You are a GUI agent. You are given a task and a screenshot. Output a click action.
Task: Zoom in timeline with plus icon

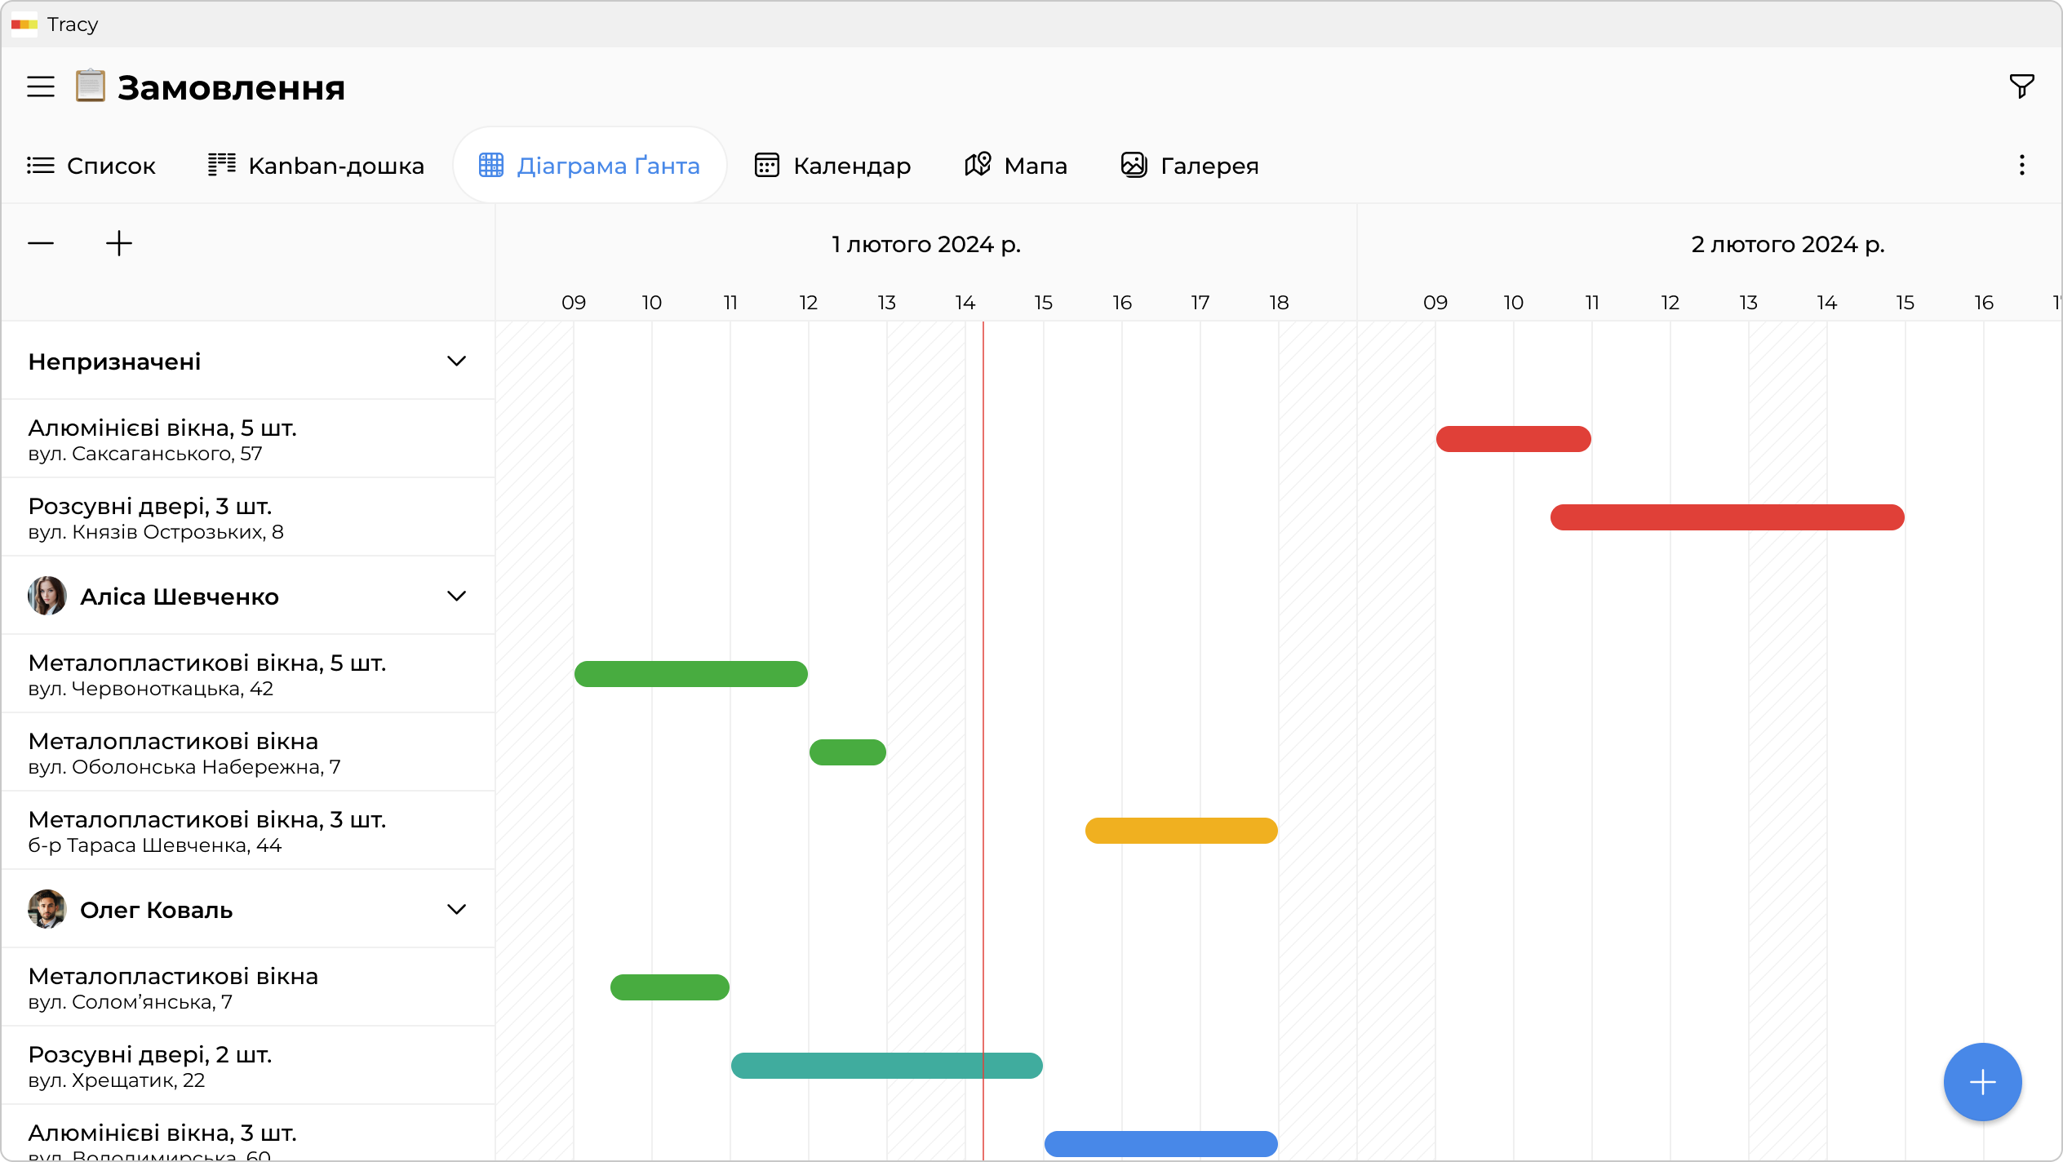[119, 243]
